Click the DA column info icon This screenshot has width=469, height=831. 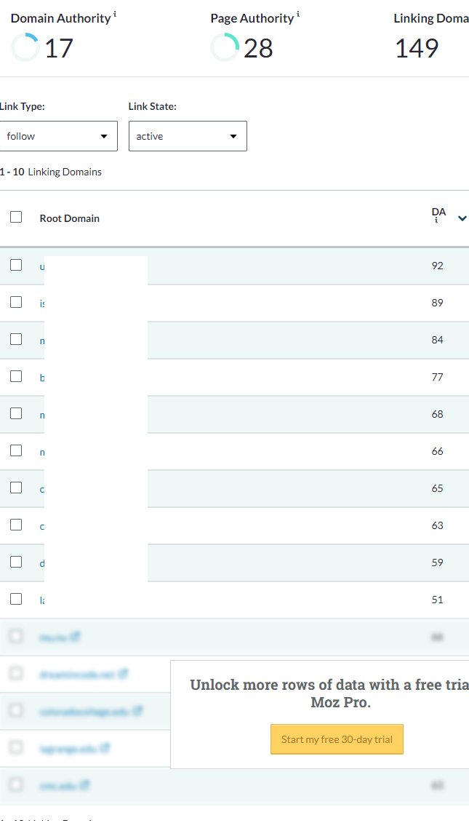[436, 220]
